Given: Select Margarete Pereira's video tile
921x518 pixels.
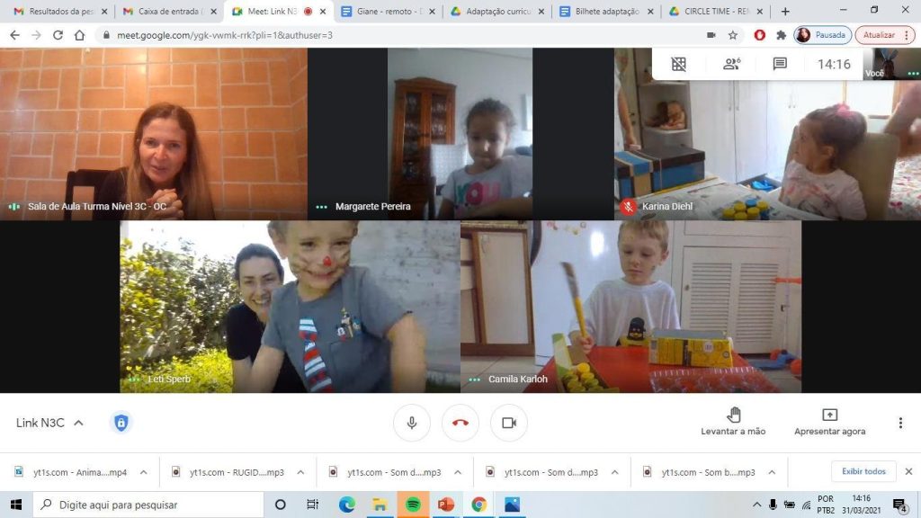Looking at the screenshot, I should [460, 134].
